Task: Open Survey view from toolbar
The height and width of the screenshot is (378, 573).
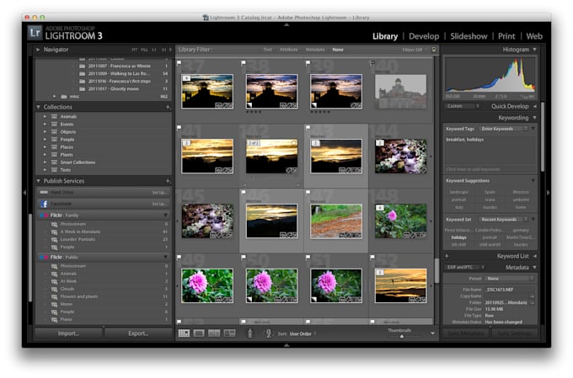Action: click(x=229, y=333)
